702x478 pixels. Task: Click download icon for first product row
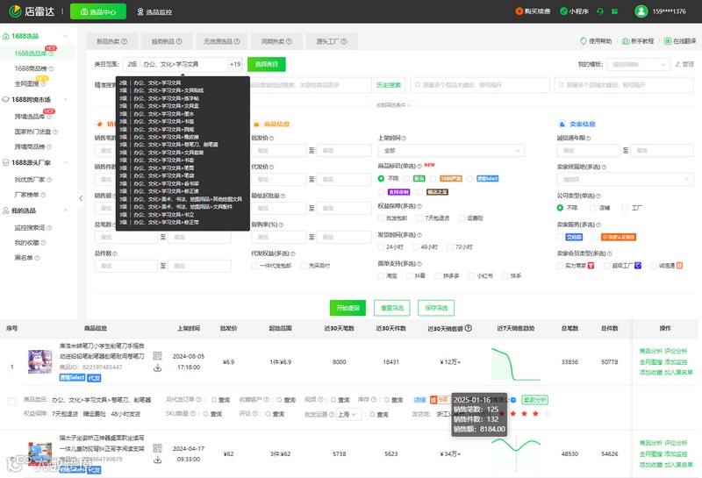[x=157, y=367]
